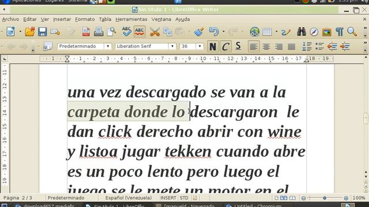Toggle automatic spell checking
Screen dimensions: 369x207
(x=140, y=32)
